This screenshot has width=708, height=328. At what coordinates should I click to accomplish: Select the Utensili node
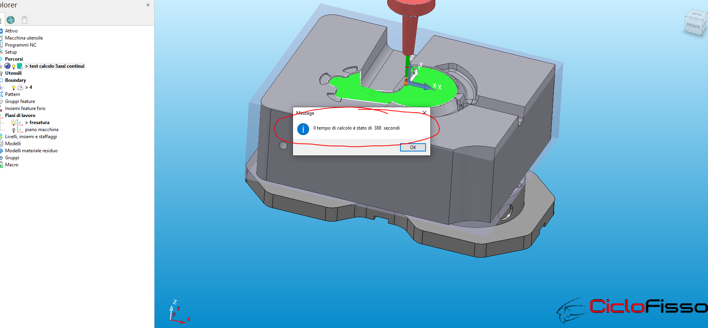(13, 73)
